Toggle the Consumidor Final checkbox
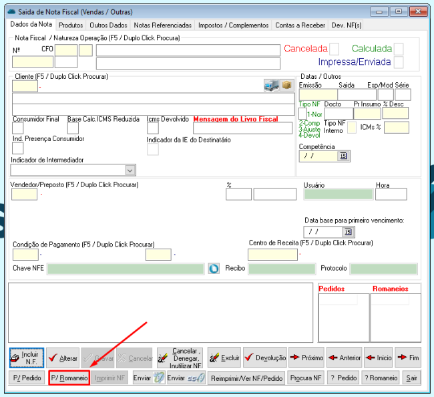The width and height of the screenshot is (434, 397). (18, 128)
